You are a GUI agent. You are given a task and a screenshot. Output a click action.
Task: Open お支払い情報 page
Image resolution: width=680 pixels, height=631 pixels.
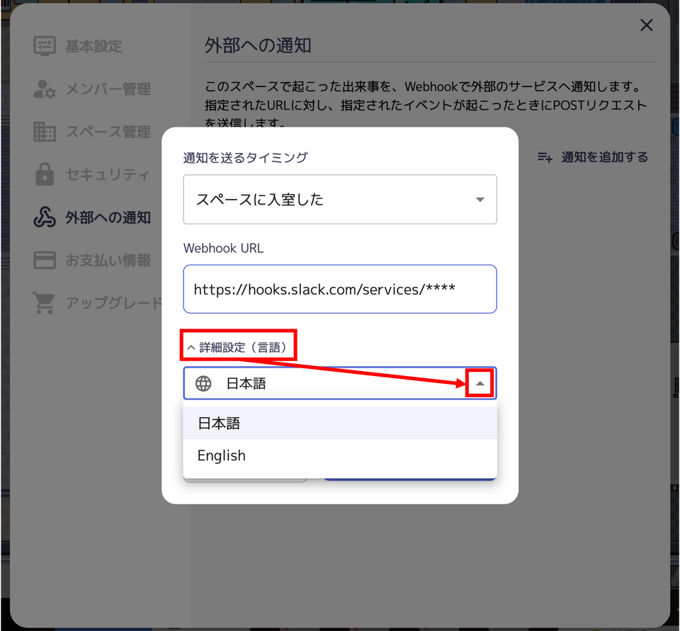click(92, 260)
